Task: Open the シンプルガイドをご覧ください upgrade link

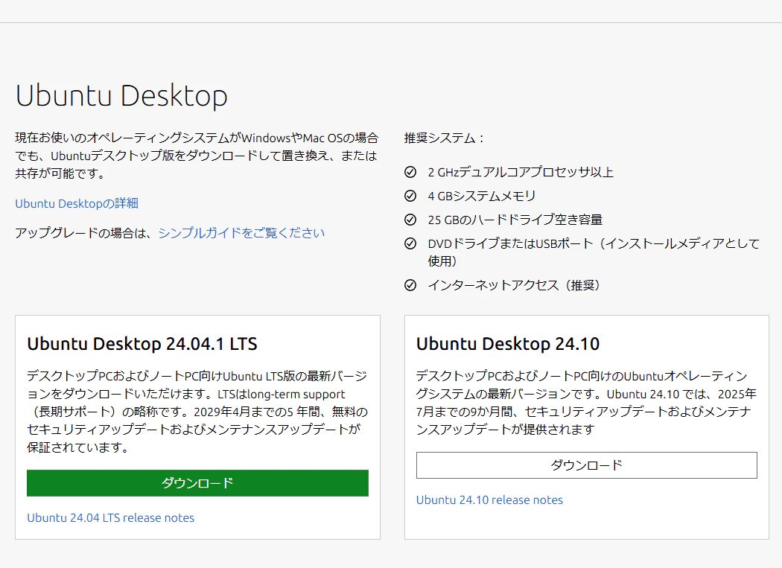Action: pyautogui.click(x=241, y=233)
